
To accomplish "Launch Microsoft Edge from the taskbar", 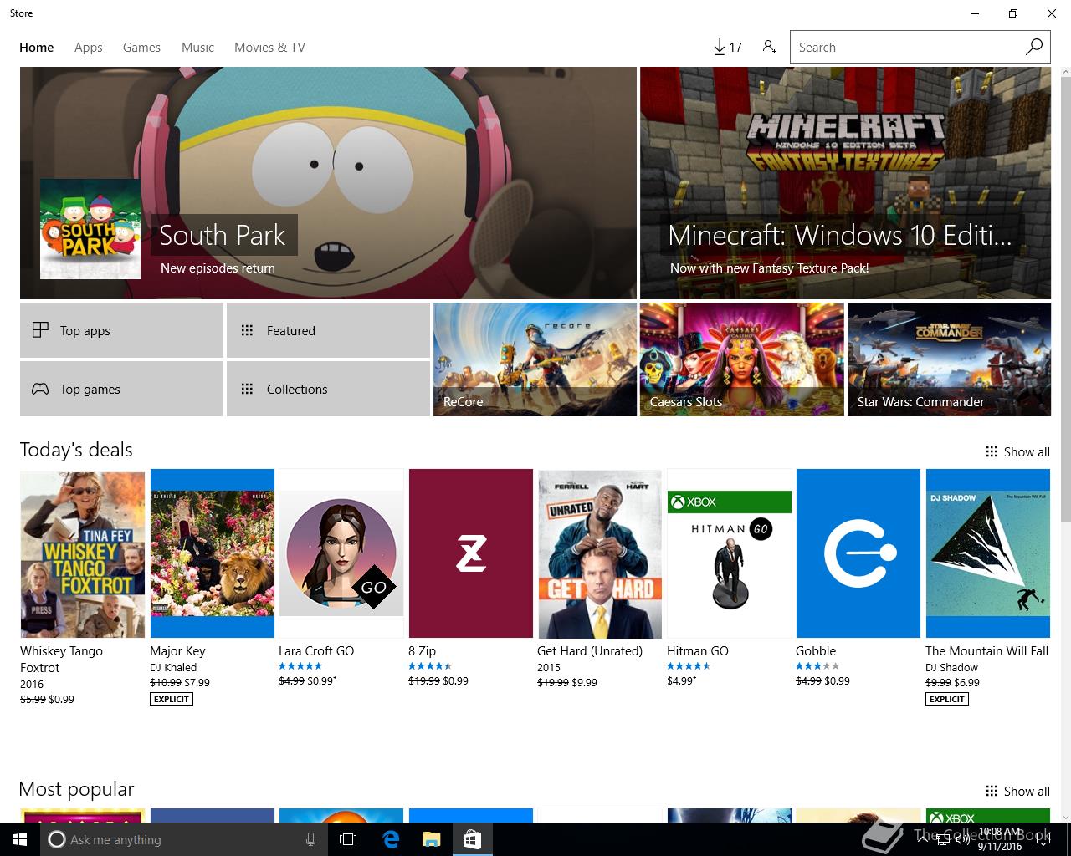I will click(390, 839).
